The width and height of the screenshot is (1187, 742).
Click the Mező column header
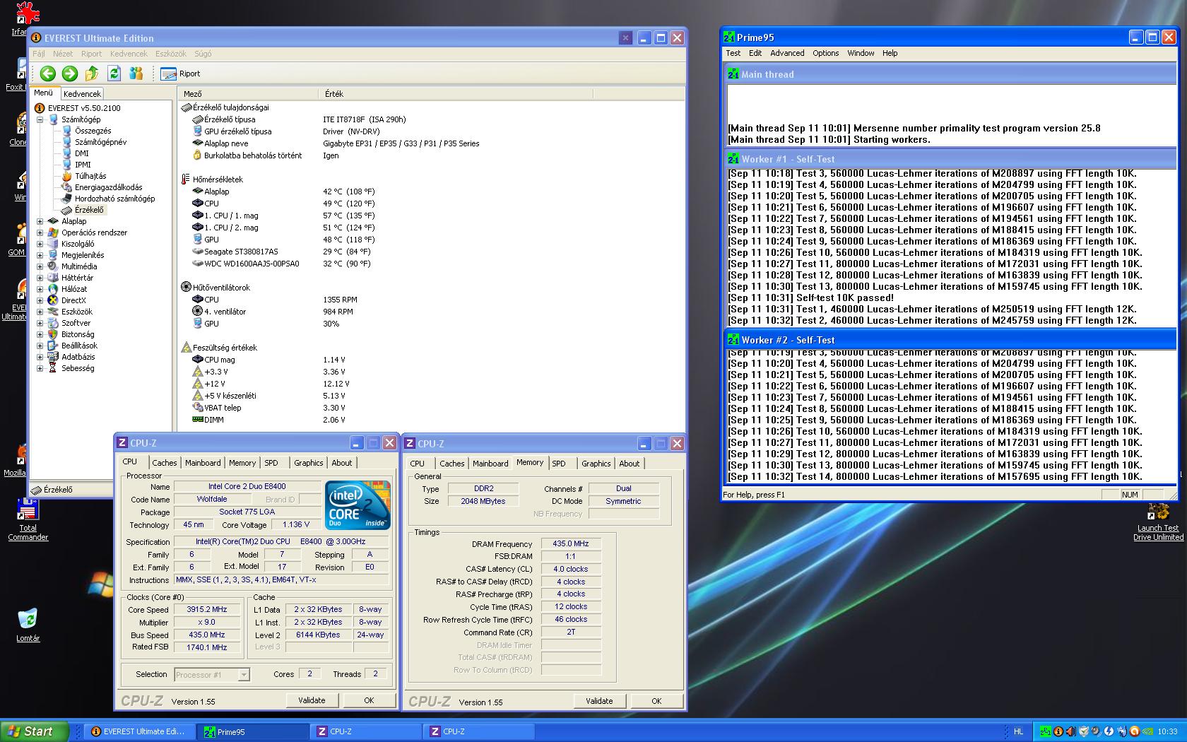coord(248,93)
